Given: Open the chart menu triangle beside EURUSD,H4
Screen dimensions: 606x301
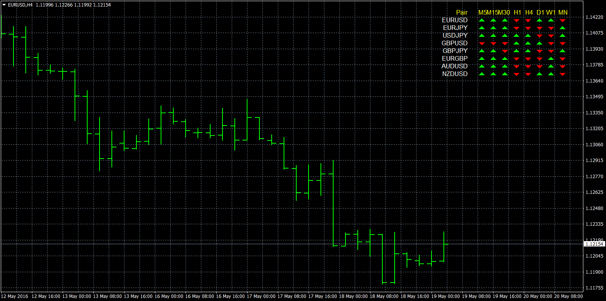Looking at the screenshot, I should coord(4,5).
